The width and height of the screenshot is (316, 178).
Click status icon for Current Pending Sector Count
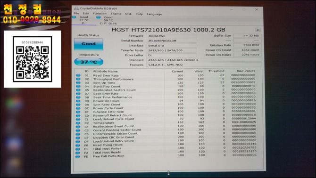[78, 130]
